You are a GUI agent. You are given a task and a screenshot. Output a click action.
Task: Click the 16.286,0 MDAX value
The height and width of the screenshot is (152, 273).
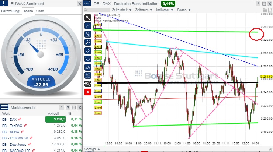click(x=59, y=132)
